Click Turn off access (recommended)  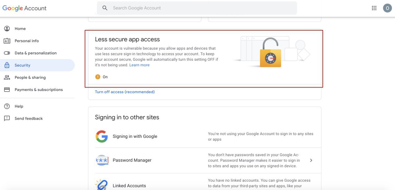point(125,92)
